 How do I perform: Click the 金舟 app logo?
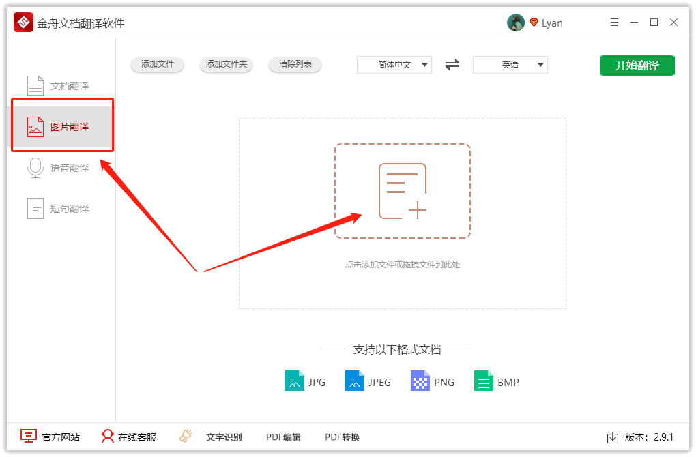(23, 23)
